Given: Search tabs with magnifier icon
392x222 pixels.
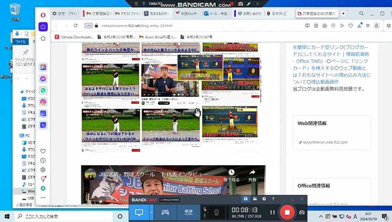Looking at the screenshot, I should pos(361,14).
